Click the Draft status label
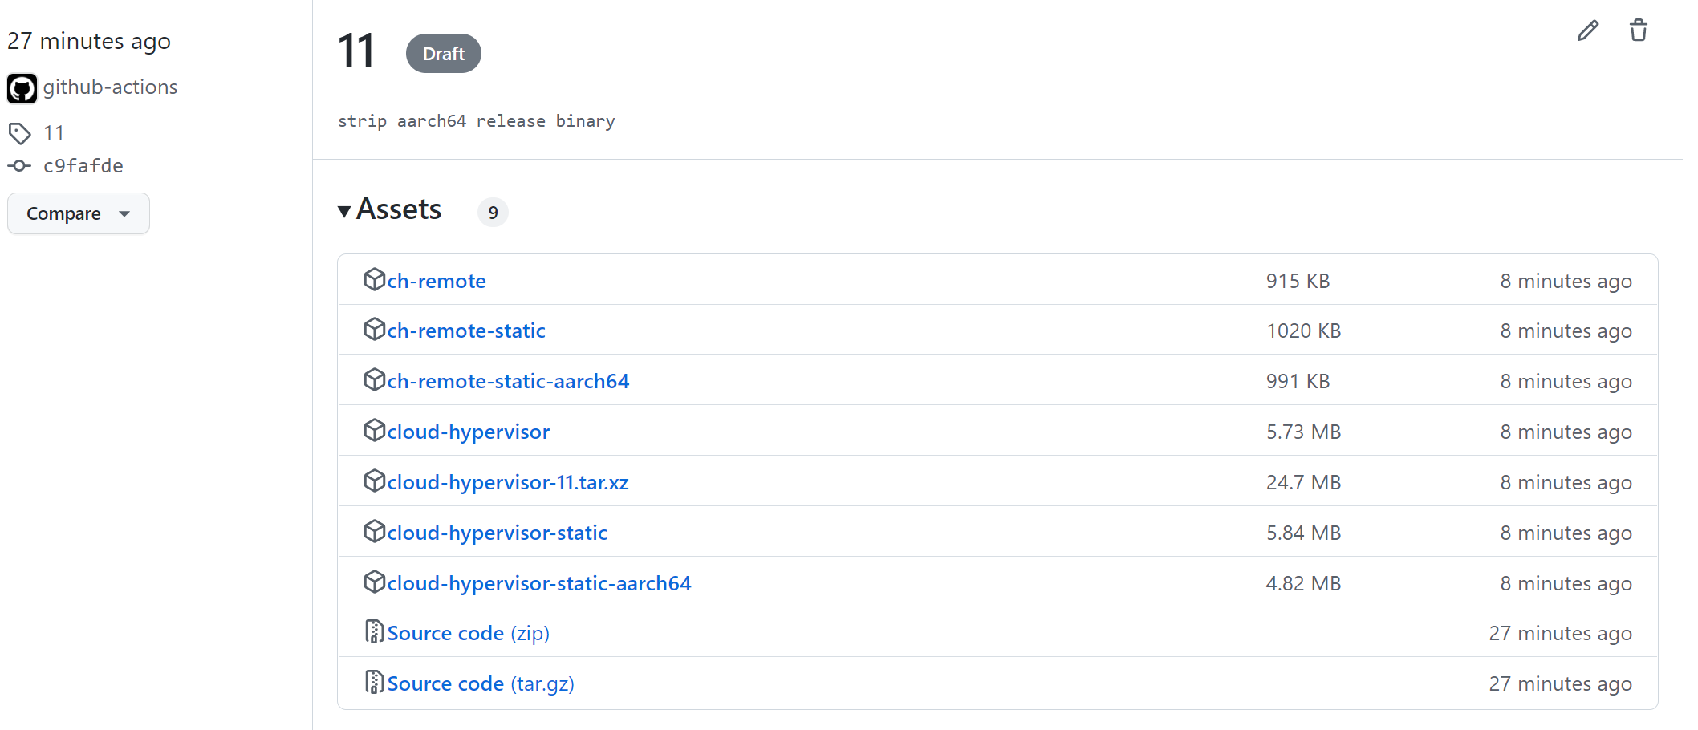The width and height of the screenshot is (1698, 730). tap(443, 53)
